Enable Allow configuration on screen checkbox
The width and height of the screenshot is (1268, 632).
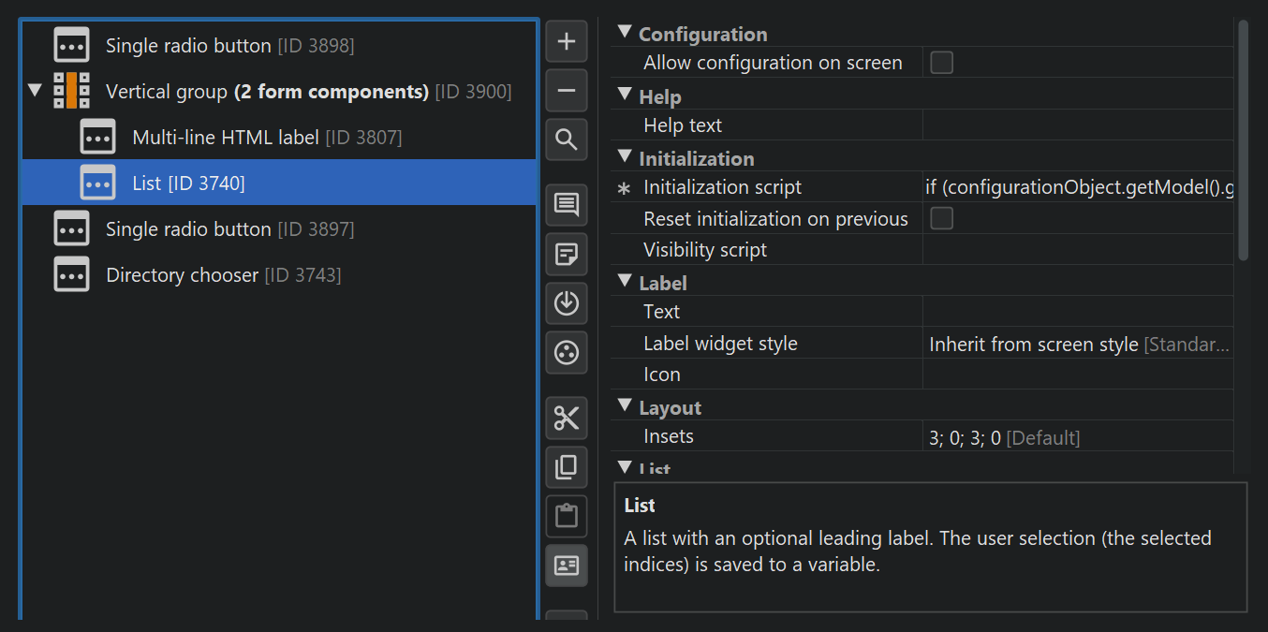point(941,63)
